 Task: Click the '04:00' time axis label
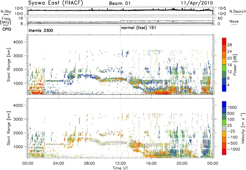coord(58,164)
